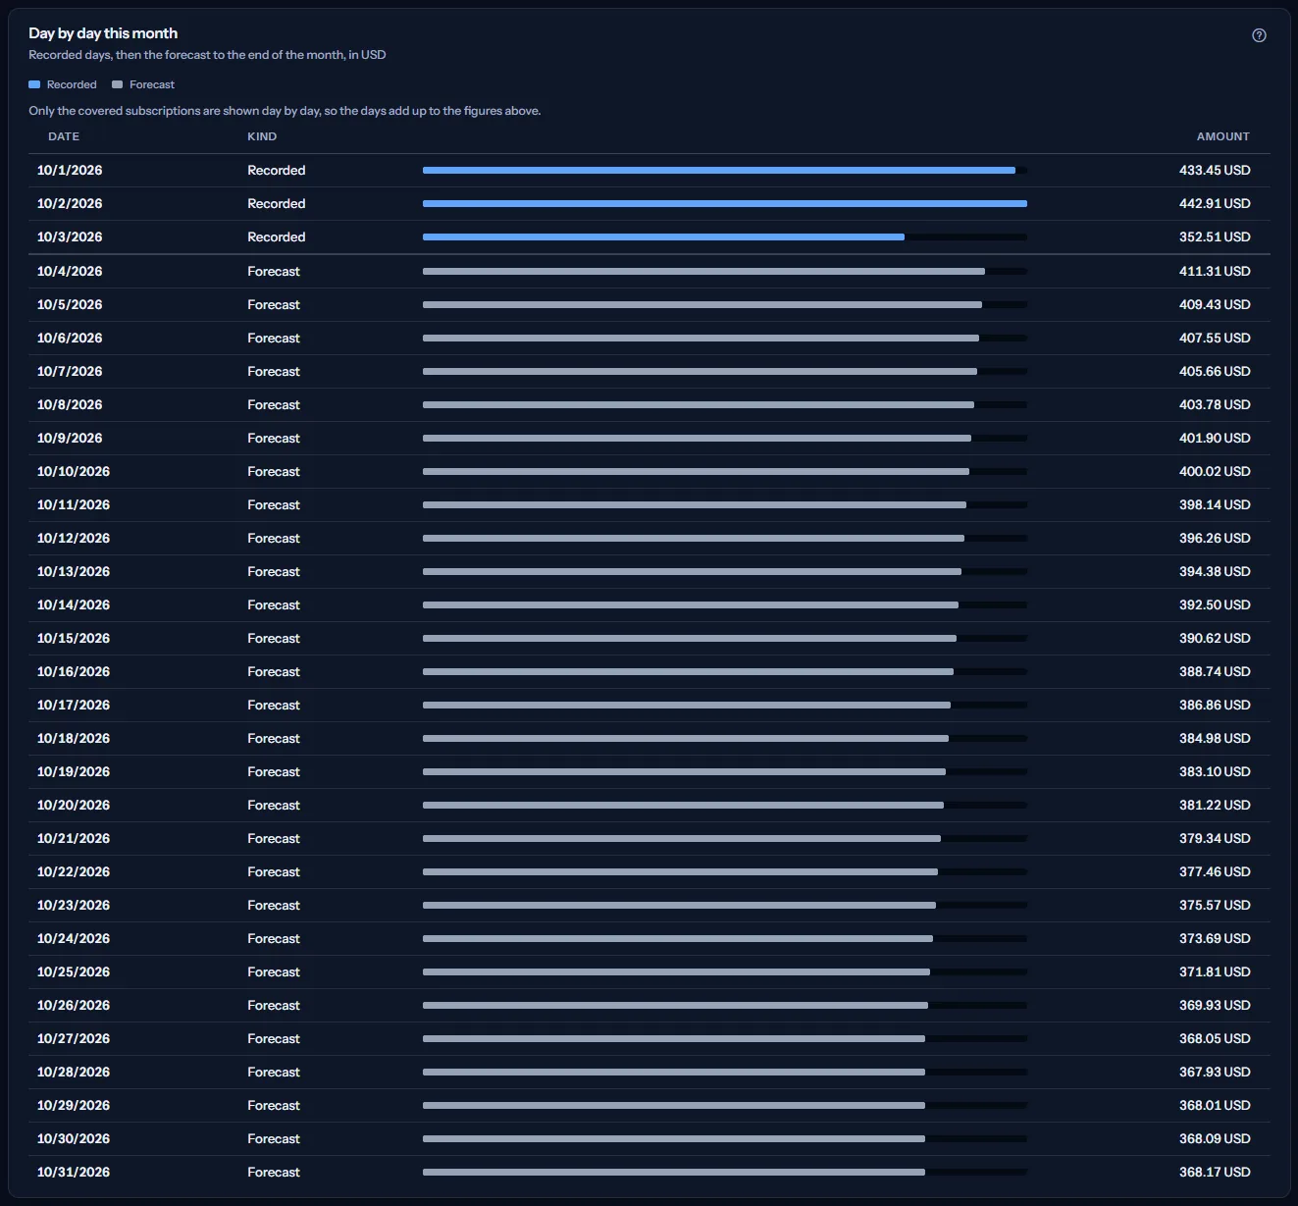Click the 386.86 USD amount
Screen dimensions: 1298x1206
point(1215,705)
